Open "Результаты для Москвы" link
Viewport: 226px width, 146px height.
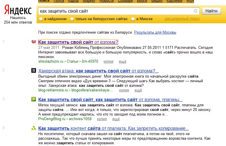coord(155,32)
